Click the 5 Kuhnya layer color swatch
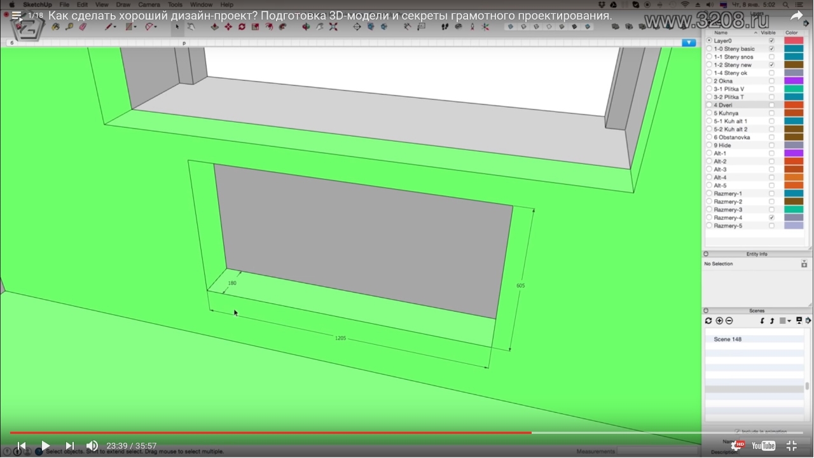Screen dimensions: 814x458 pyautogui.click(x=793, y=113)
